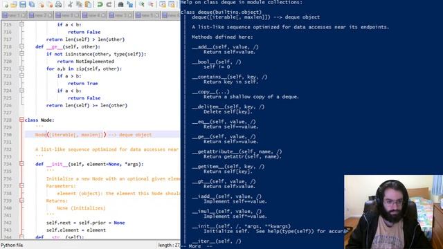Click 'class Node:' in the editor

pyautogui.click(x=39, y=120)
